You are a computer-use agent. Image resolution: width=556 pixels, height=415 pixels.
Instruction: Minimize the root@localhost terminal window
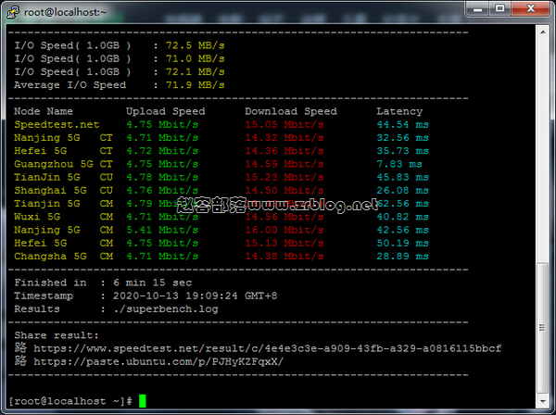[478, 9]
